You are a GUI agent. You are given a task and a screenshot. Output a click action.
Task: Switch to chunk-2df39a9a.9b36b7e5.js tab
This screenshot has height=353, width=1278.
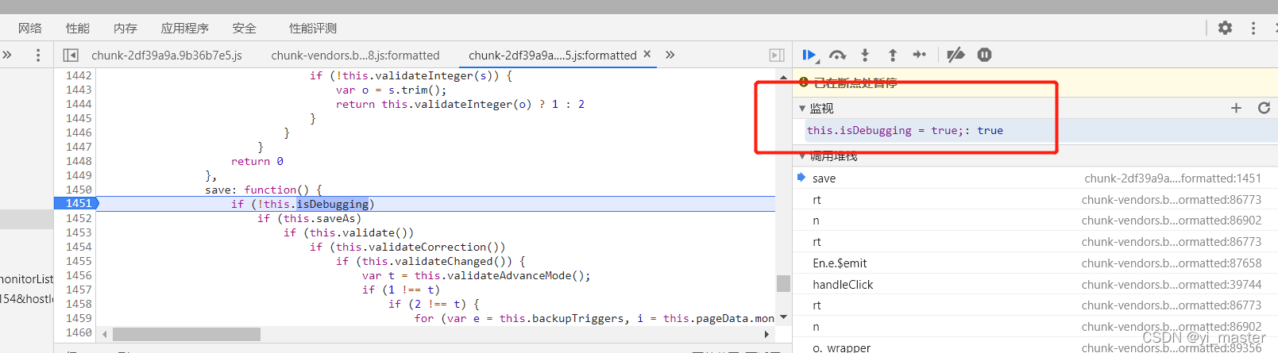tap(167, 56)
